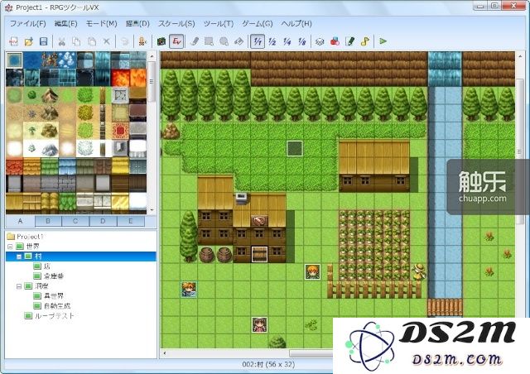530x374 pixels.
Task: Select the Rectangle drawing tool
Action: (209, 41)
